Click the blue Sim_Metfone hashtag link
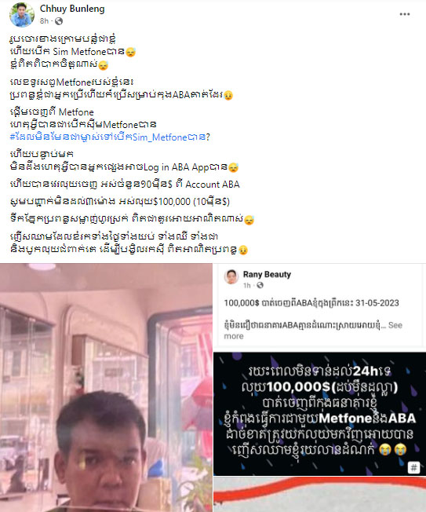The width and height of the screenshot is (426, 512). [107, 137]
